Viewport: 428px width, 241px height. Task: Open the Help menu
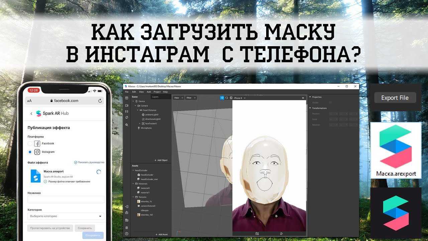point(165,92)
